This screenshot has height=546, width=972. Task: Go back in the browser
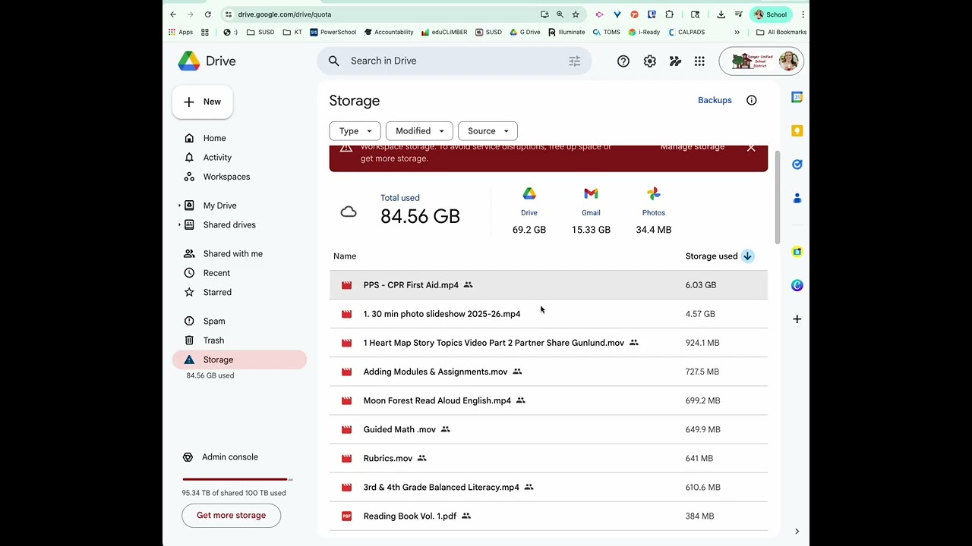[173, 14]
